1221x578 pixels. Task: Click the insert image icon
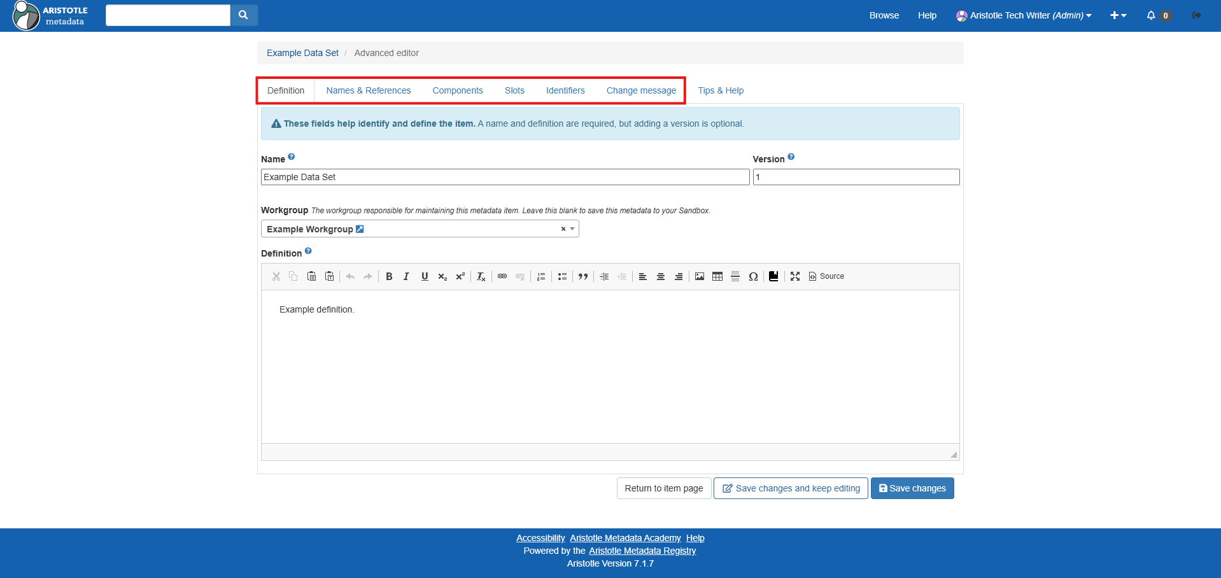[700, 276]
